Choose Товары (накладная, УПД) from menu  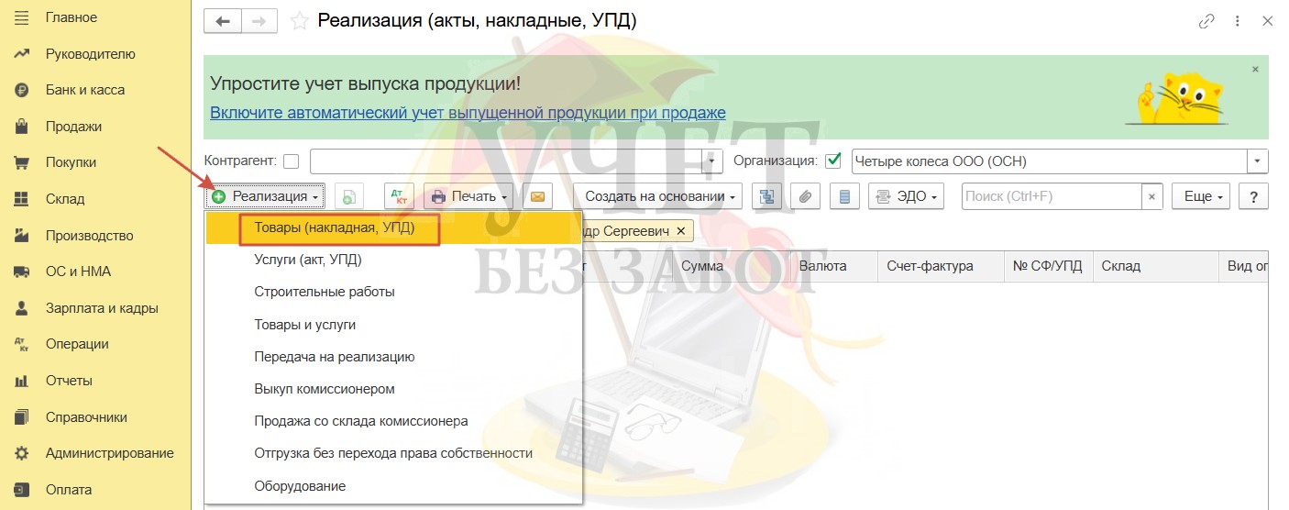click(x=335, y=227)
